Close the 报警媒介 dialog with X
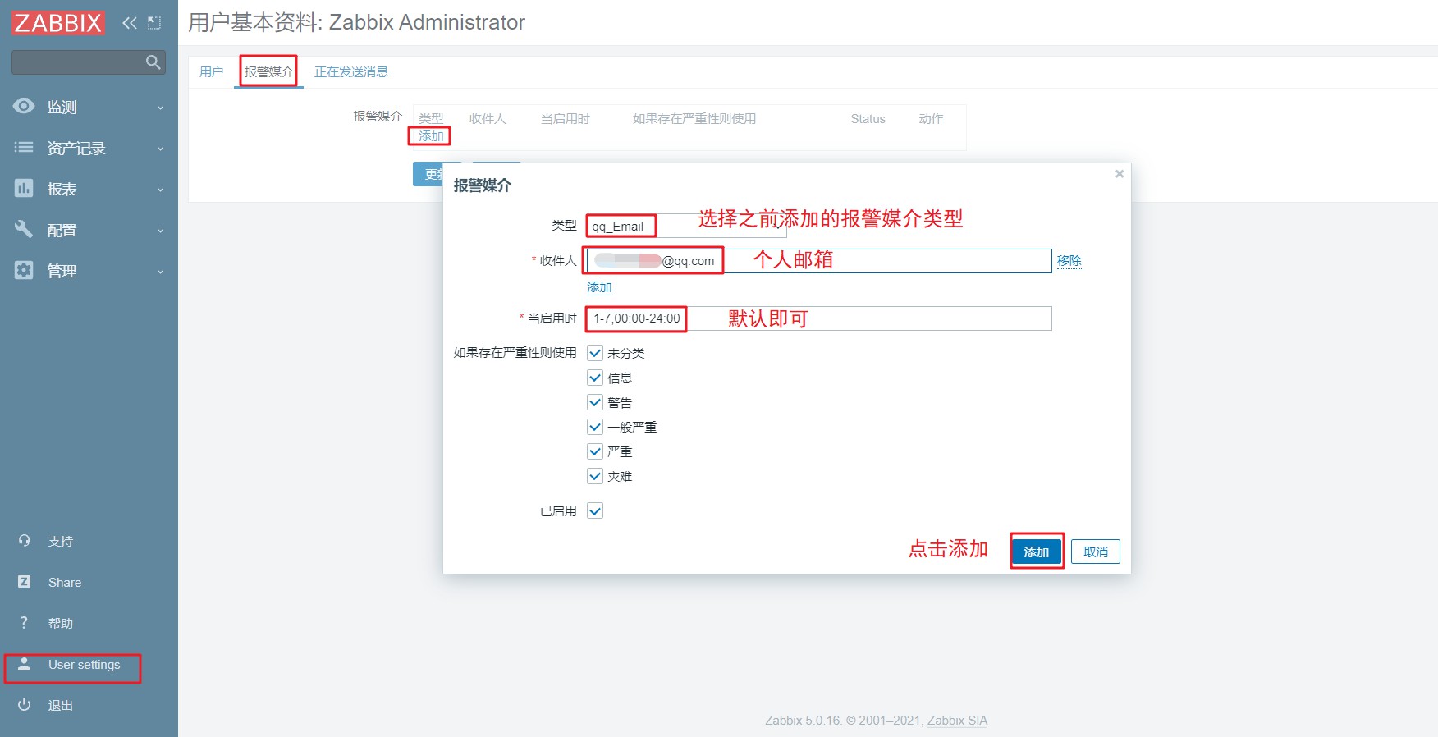1438x737 pixels. [x=1120, y=174]
